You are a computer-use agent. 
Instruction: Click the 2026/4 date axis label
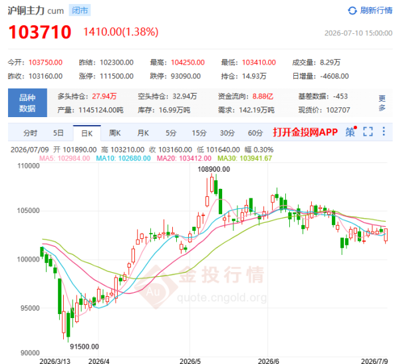click(x=98, y=361)
